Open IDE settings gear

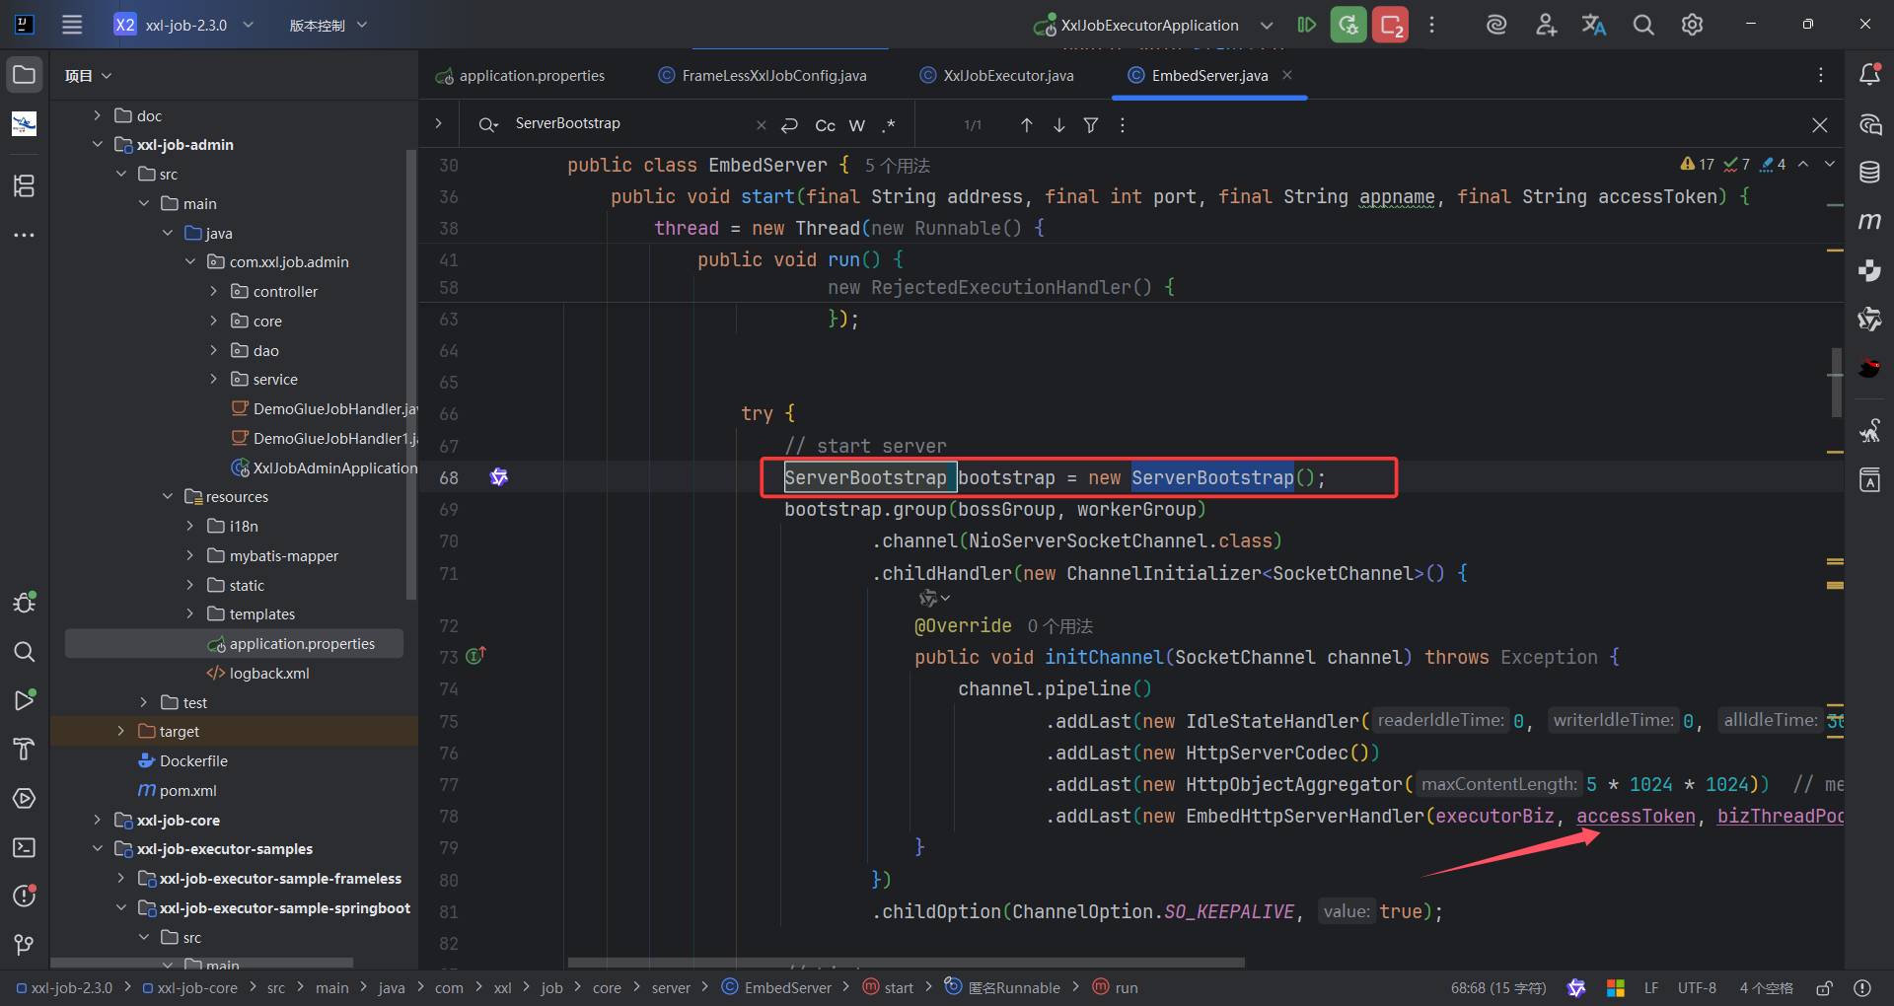pyautogui.click(x=1693, y=25)
